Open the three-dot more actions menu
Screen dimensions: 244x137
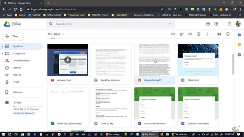pos(207,34)
